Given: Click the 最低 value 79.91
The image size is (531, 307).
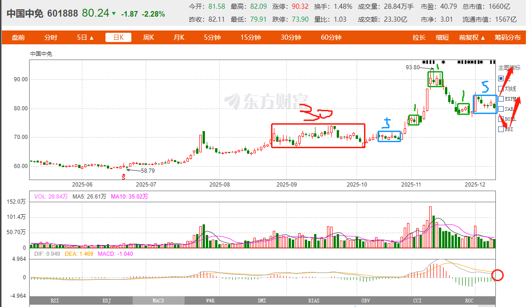Looking at the screenshot, I should point(259,19).
